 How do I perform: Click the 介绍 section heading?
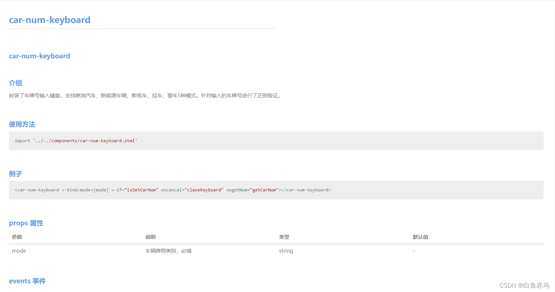[x=16, y=83]
